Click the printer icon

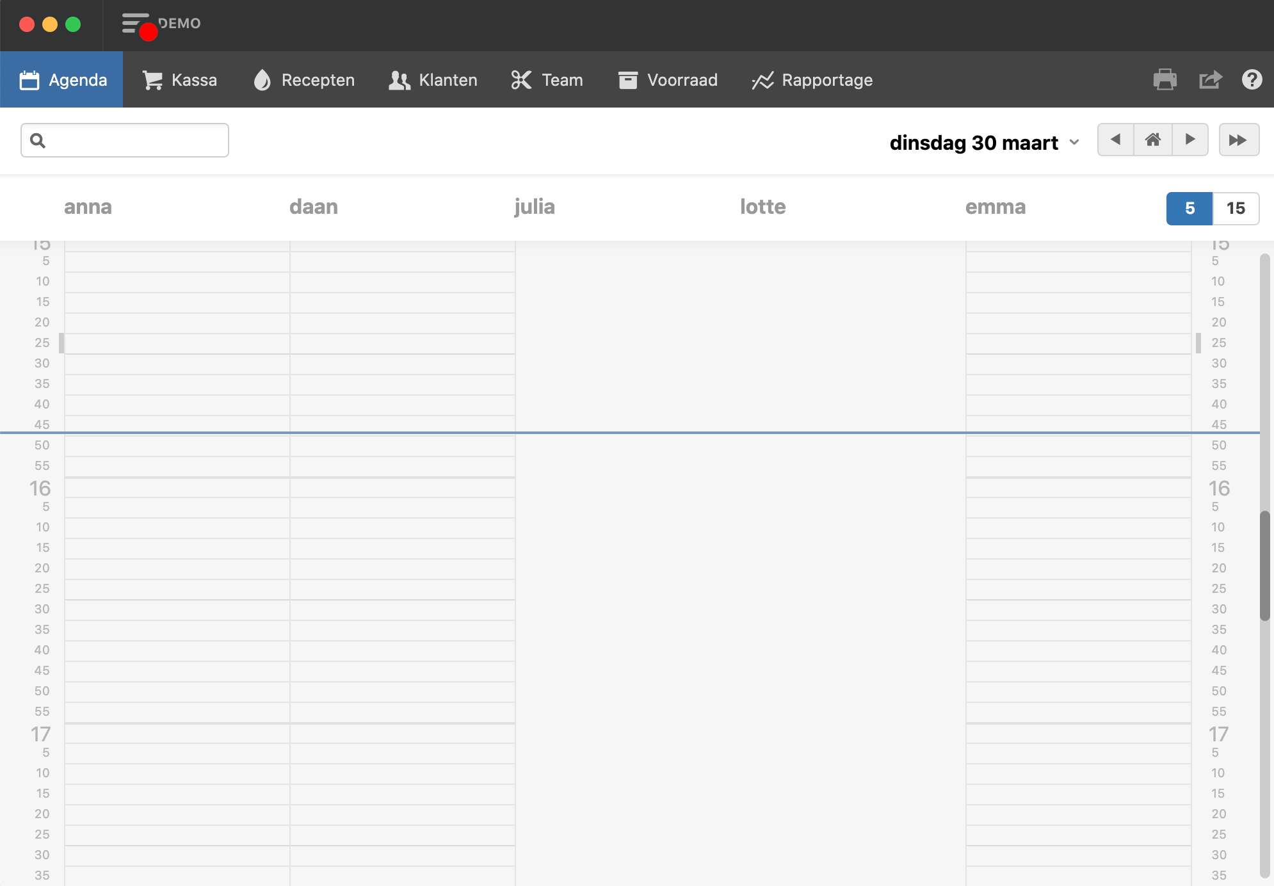[1165, 80]
